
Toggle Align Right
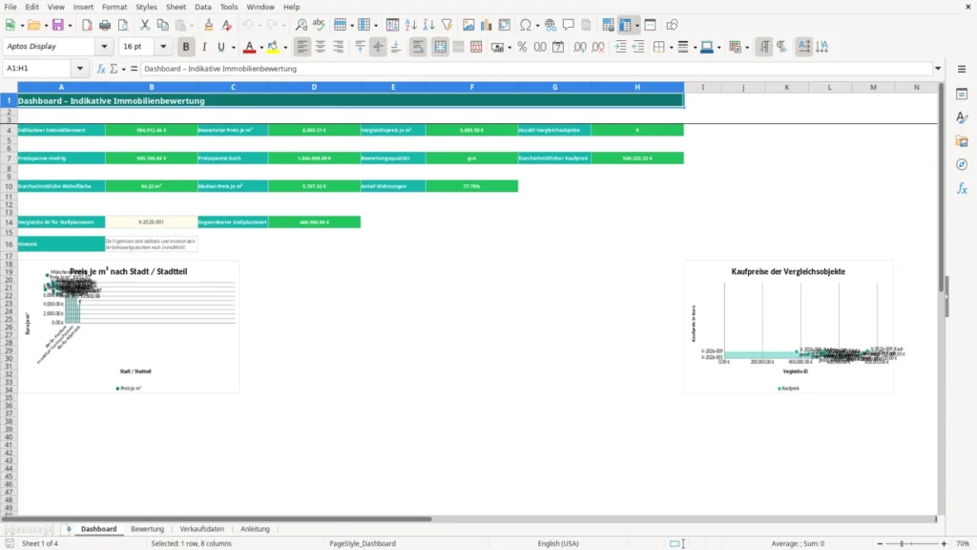(339, 47)
